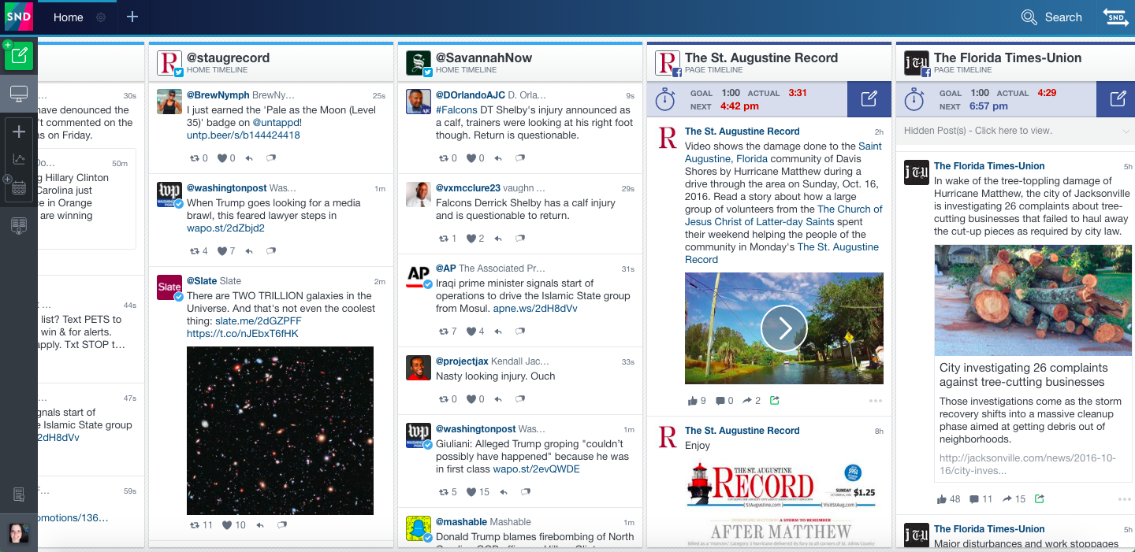Click the @untappd mention

tap(277, 123)
